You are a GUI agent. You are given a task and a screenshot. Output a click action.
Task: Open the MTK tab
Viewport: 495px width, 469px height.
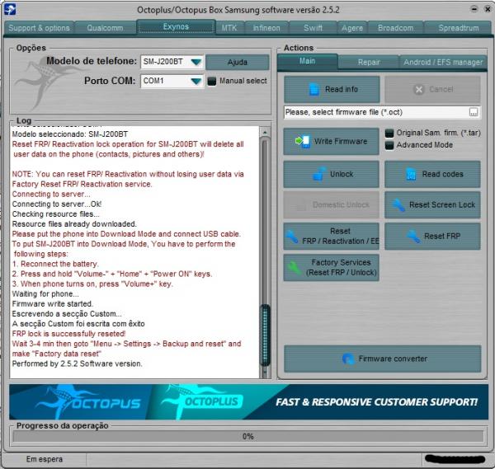coord(229,28)
